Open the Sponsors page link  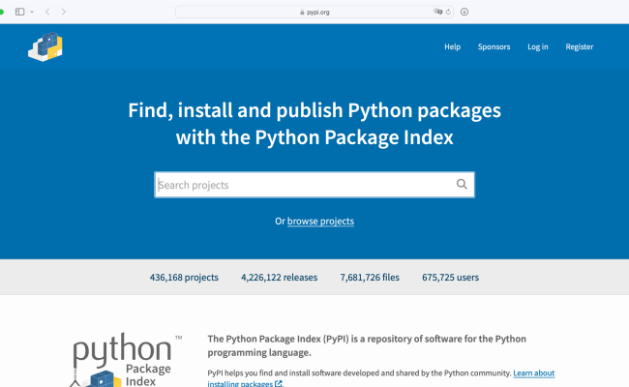pos(494,46)
